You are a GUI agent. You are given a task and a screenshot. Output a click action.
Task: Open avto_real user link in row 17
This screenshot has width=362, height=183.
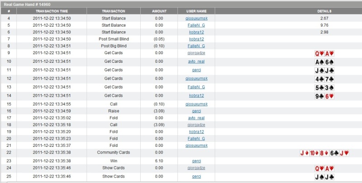click(196, 117)
